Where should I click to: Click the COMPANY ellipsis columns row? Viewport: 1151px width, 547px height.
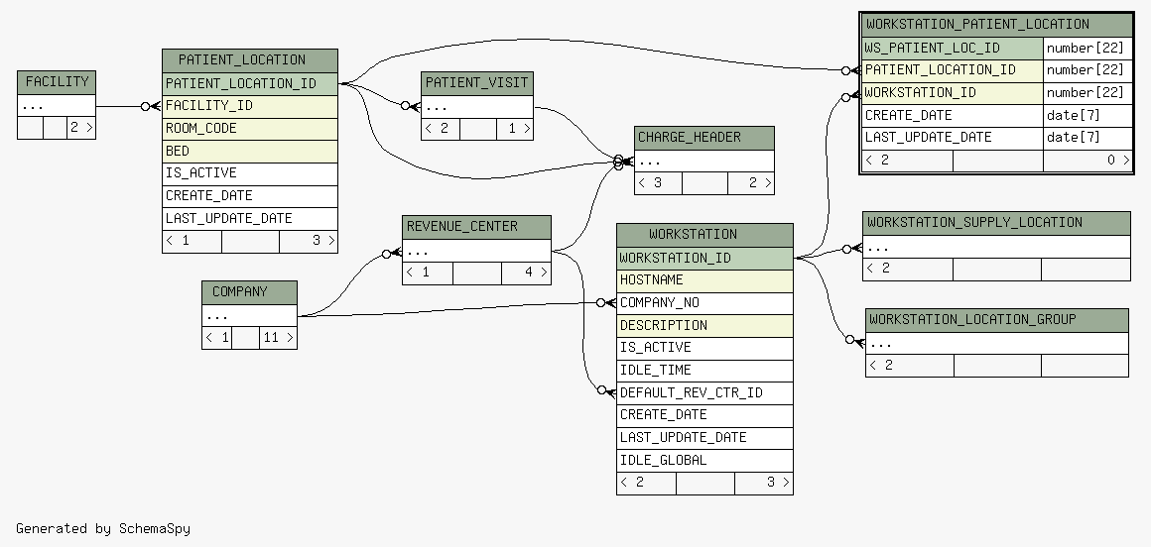pyautogui.click(x=250, y=316)
